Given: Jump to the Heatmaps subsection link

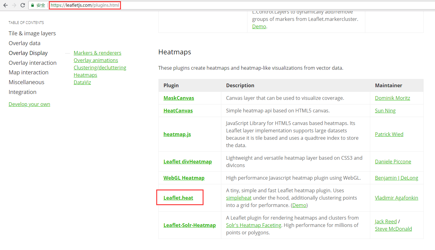Looking at the screenshot, I should (x=85, y=75).
